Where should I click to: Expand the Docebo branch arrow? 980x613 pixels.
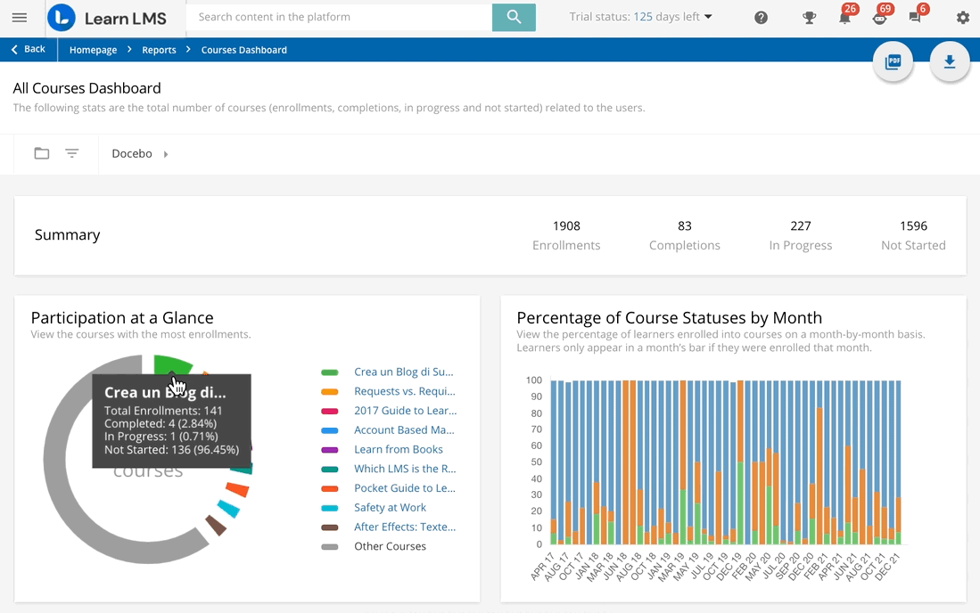click(166, 154)
